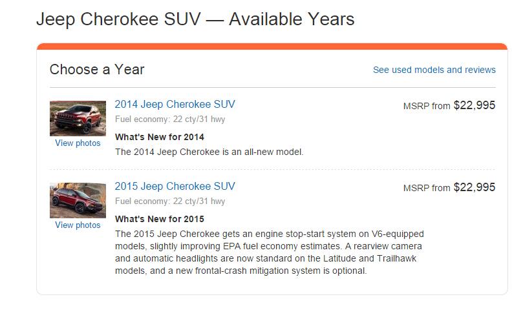Click "See used models and reviews" link
This screenshot has height=319, width=512.
(434, 70)
